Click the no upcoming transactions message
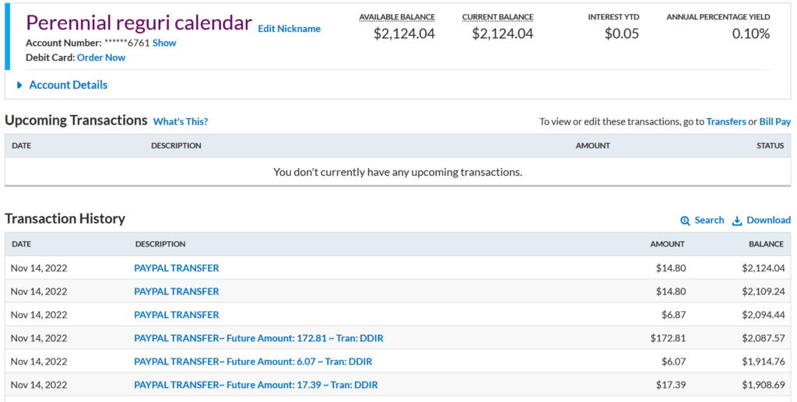Viewport: 797px width, 402px height. click(398, 172)
